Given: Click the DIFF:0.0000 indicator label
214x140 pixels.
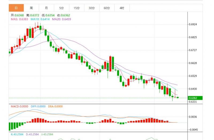Looking at the screenshot, I should pyautogui.click(x=38, y=106).
